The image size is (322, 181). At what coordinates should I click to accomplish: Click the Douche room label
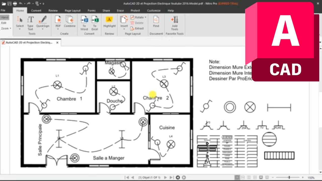click(115, 101)
